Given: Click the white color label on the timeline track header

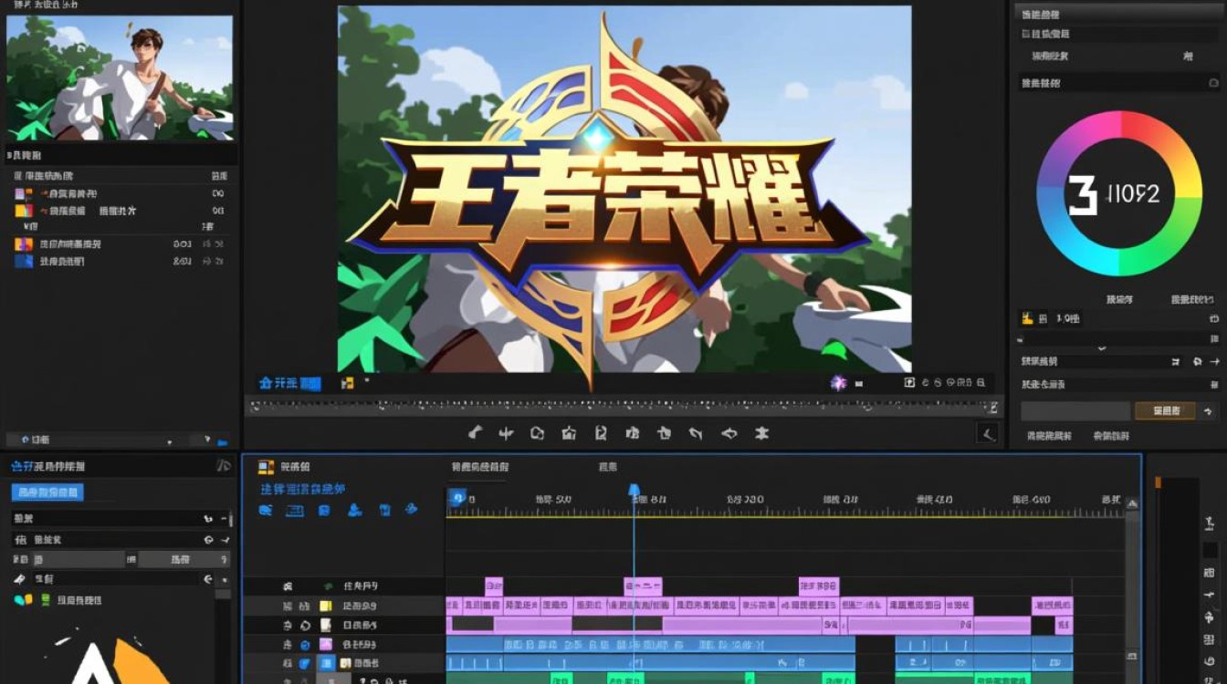Looking at the screenshot, I should click(x=325, y=626).
